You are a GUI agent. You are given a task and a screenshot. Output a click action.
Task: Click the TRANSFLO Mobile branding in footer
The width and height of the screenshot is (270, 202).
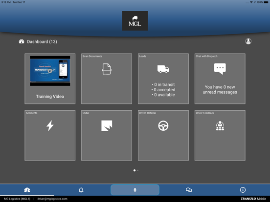point(253,199)
